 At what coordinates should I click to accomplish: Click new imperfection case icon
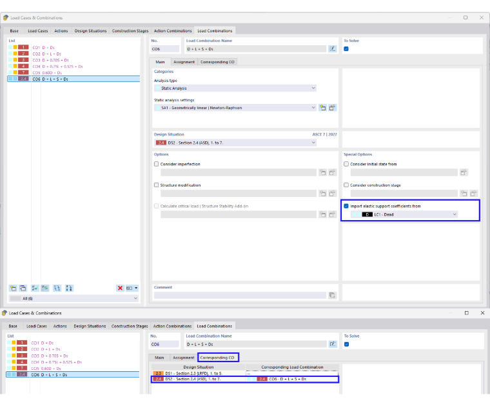323,172
